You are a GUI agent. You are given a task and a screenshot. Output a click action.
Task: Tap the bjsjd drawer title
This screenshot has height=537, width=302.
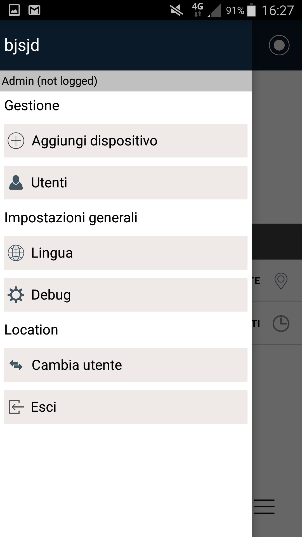coord(22,45)
